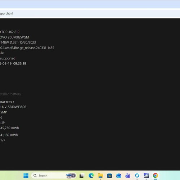Switch to Google Chrome in the taskbar
Screen dimensions: 180x180
click(x=156, y=176)
